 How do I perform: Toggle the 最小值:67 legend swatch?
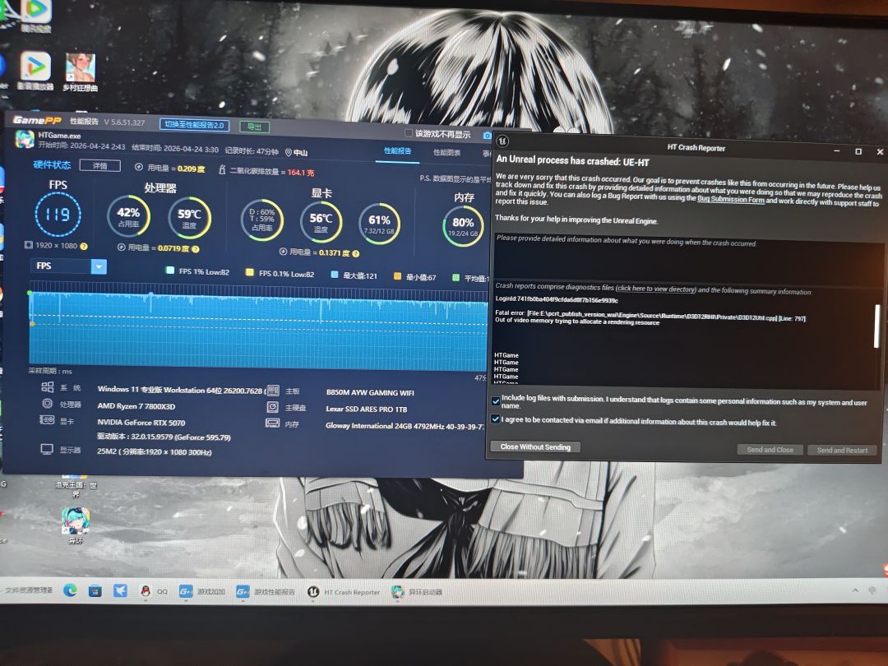point(397,276)
